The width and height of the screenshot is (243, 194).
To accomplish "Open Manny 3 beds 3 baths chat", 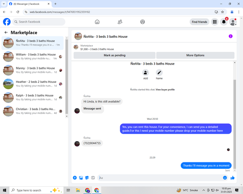I will coord(33,70).
